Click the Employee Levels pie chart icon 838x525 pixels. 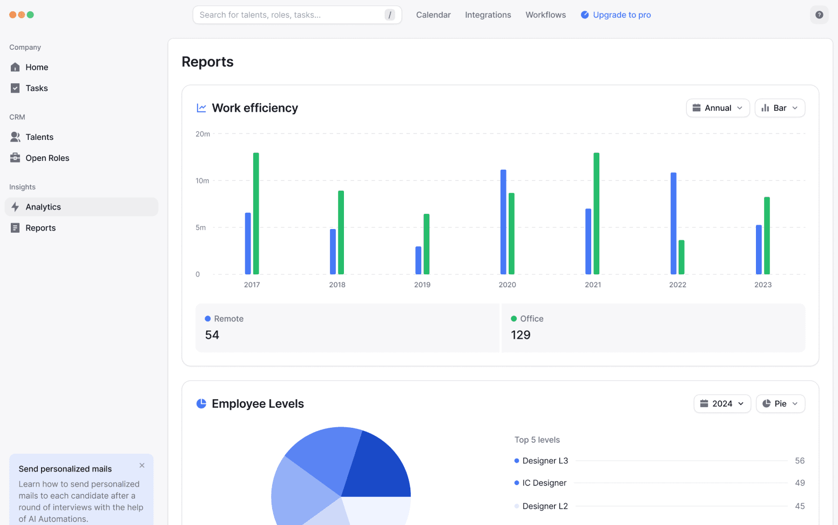201,404
